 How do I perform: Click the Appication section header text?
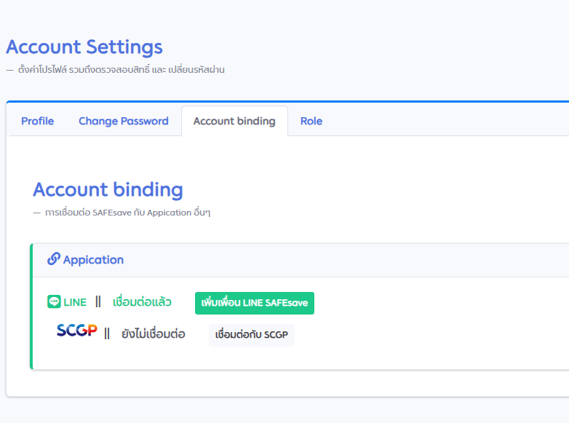coord(93,260)
